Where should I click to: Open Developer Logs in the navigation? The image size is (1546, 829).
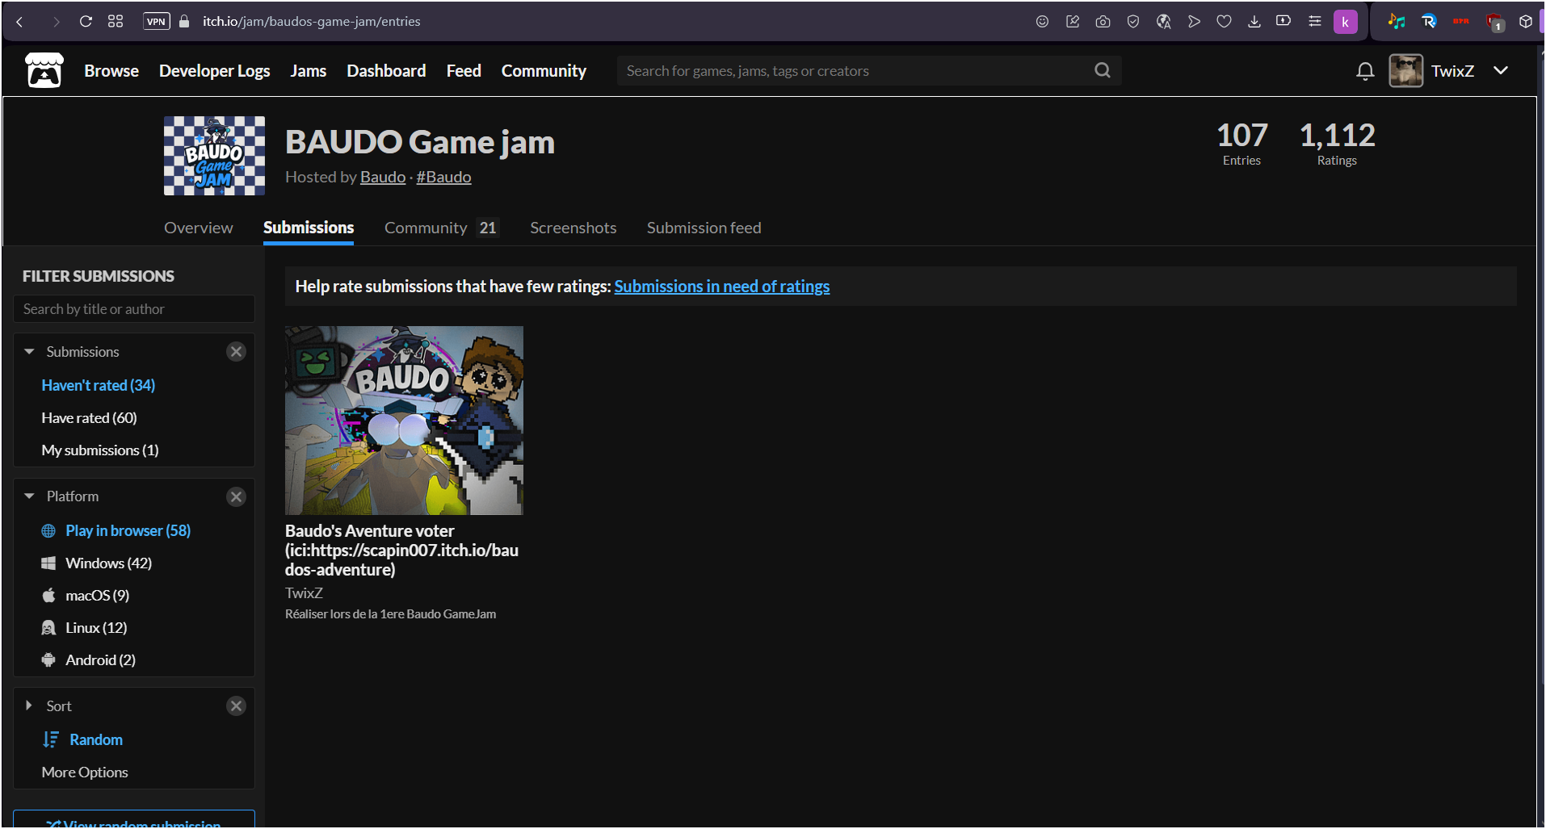[x=214, y=71]
